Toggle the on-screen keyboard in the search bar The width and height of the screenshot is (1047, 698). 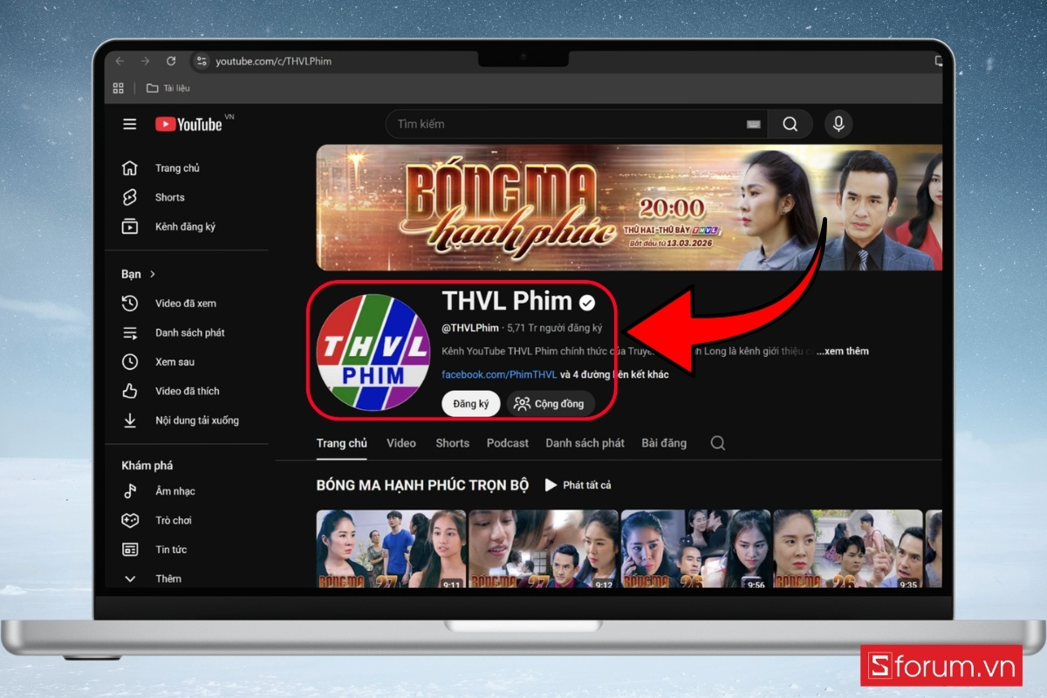pyautogui.click(x=753, y=124)
